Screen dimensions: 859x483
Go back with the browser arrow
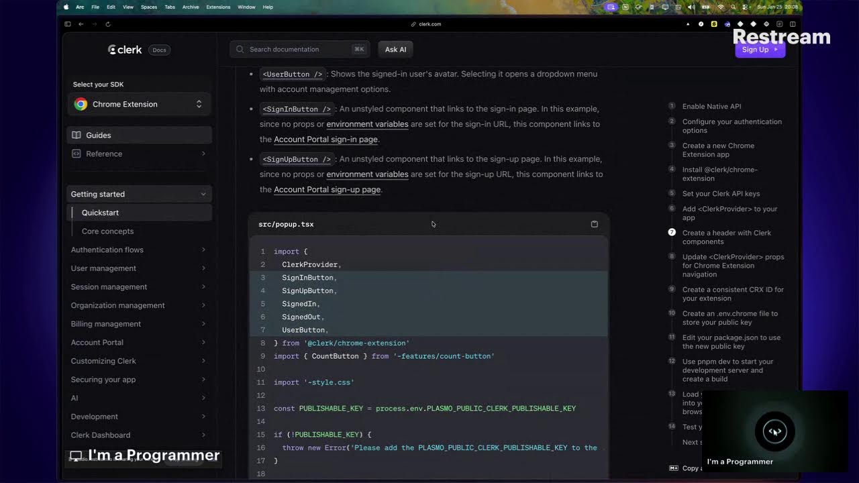[81, 24]
